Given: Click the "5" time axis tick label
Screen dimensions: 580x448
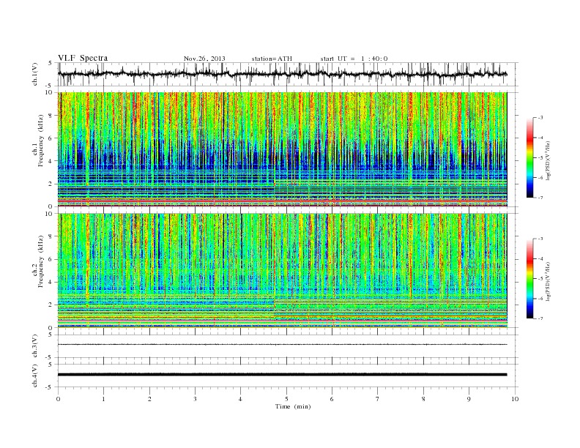Looking at the screenshot, I should click(x=286, y=399).
